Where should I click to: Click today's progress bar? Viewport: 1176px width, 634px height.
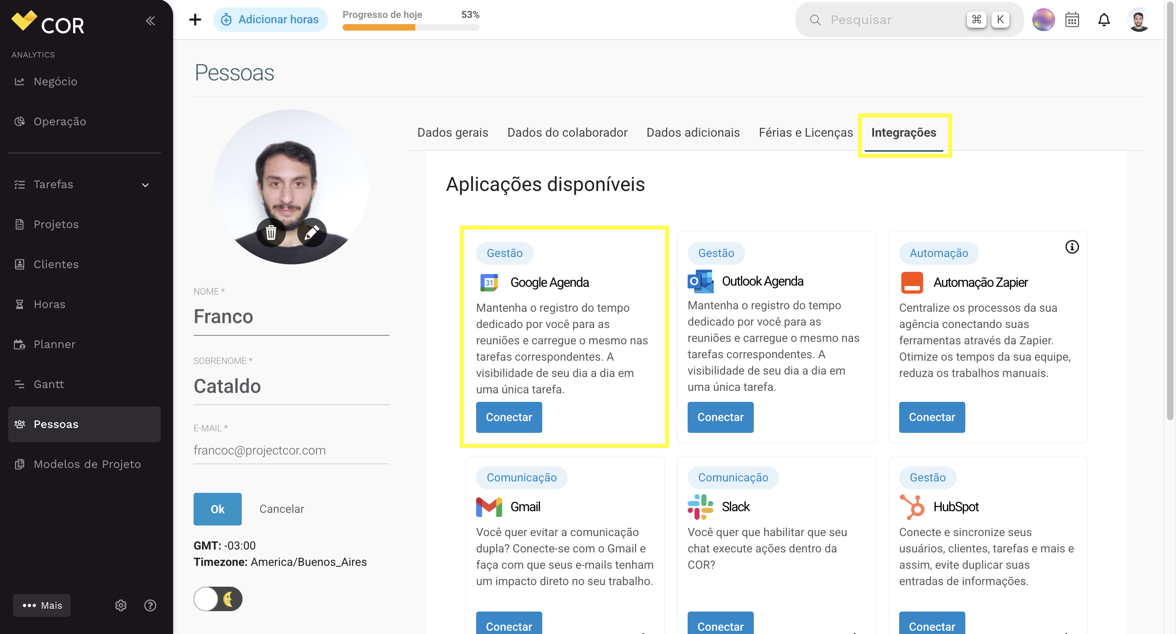coord(411,27)
